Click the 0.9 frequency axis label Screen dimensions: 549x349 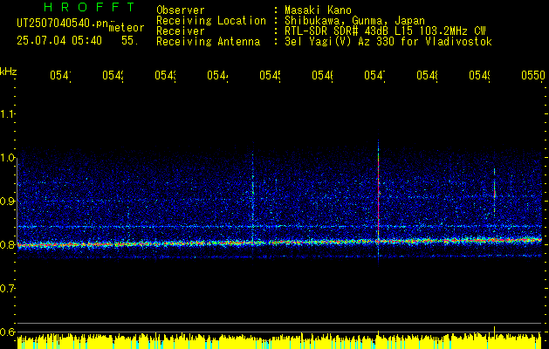pos(7,201)
